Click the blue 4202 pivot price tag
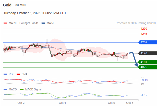 (x=148, y=42)
